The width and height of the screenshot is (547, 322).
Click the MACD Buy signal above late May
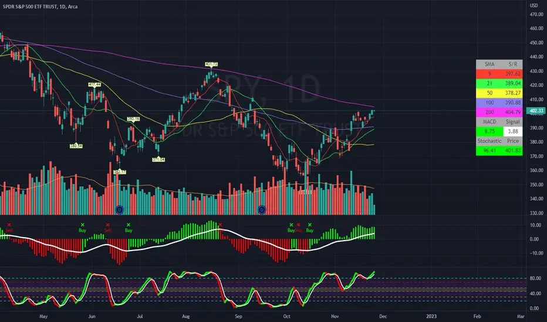point(82,228)
